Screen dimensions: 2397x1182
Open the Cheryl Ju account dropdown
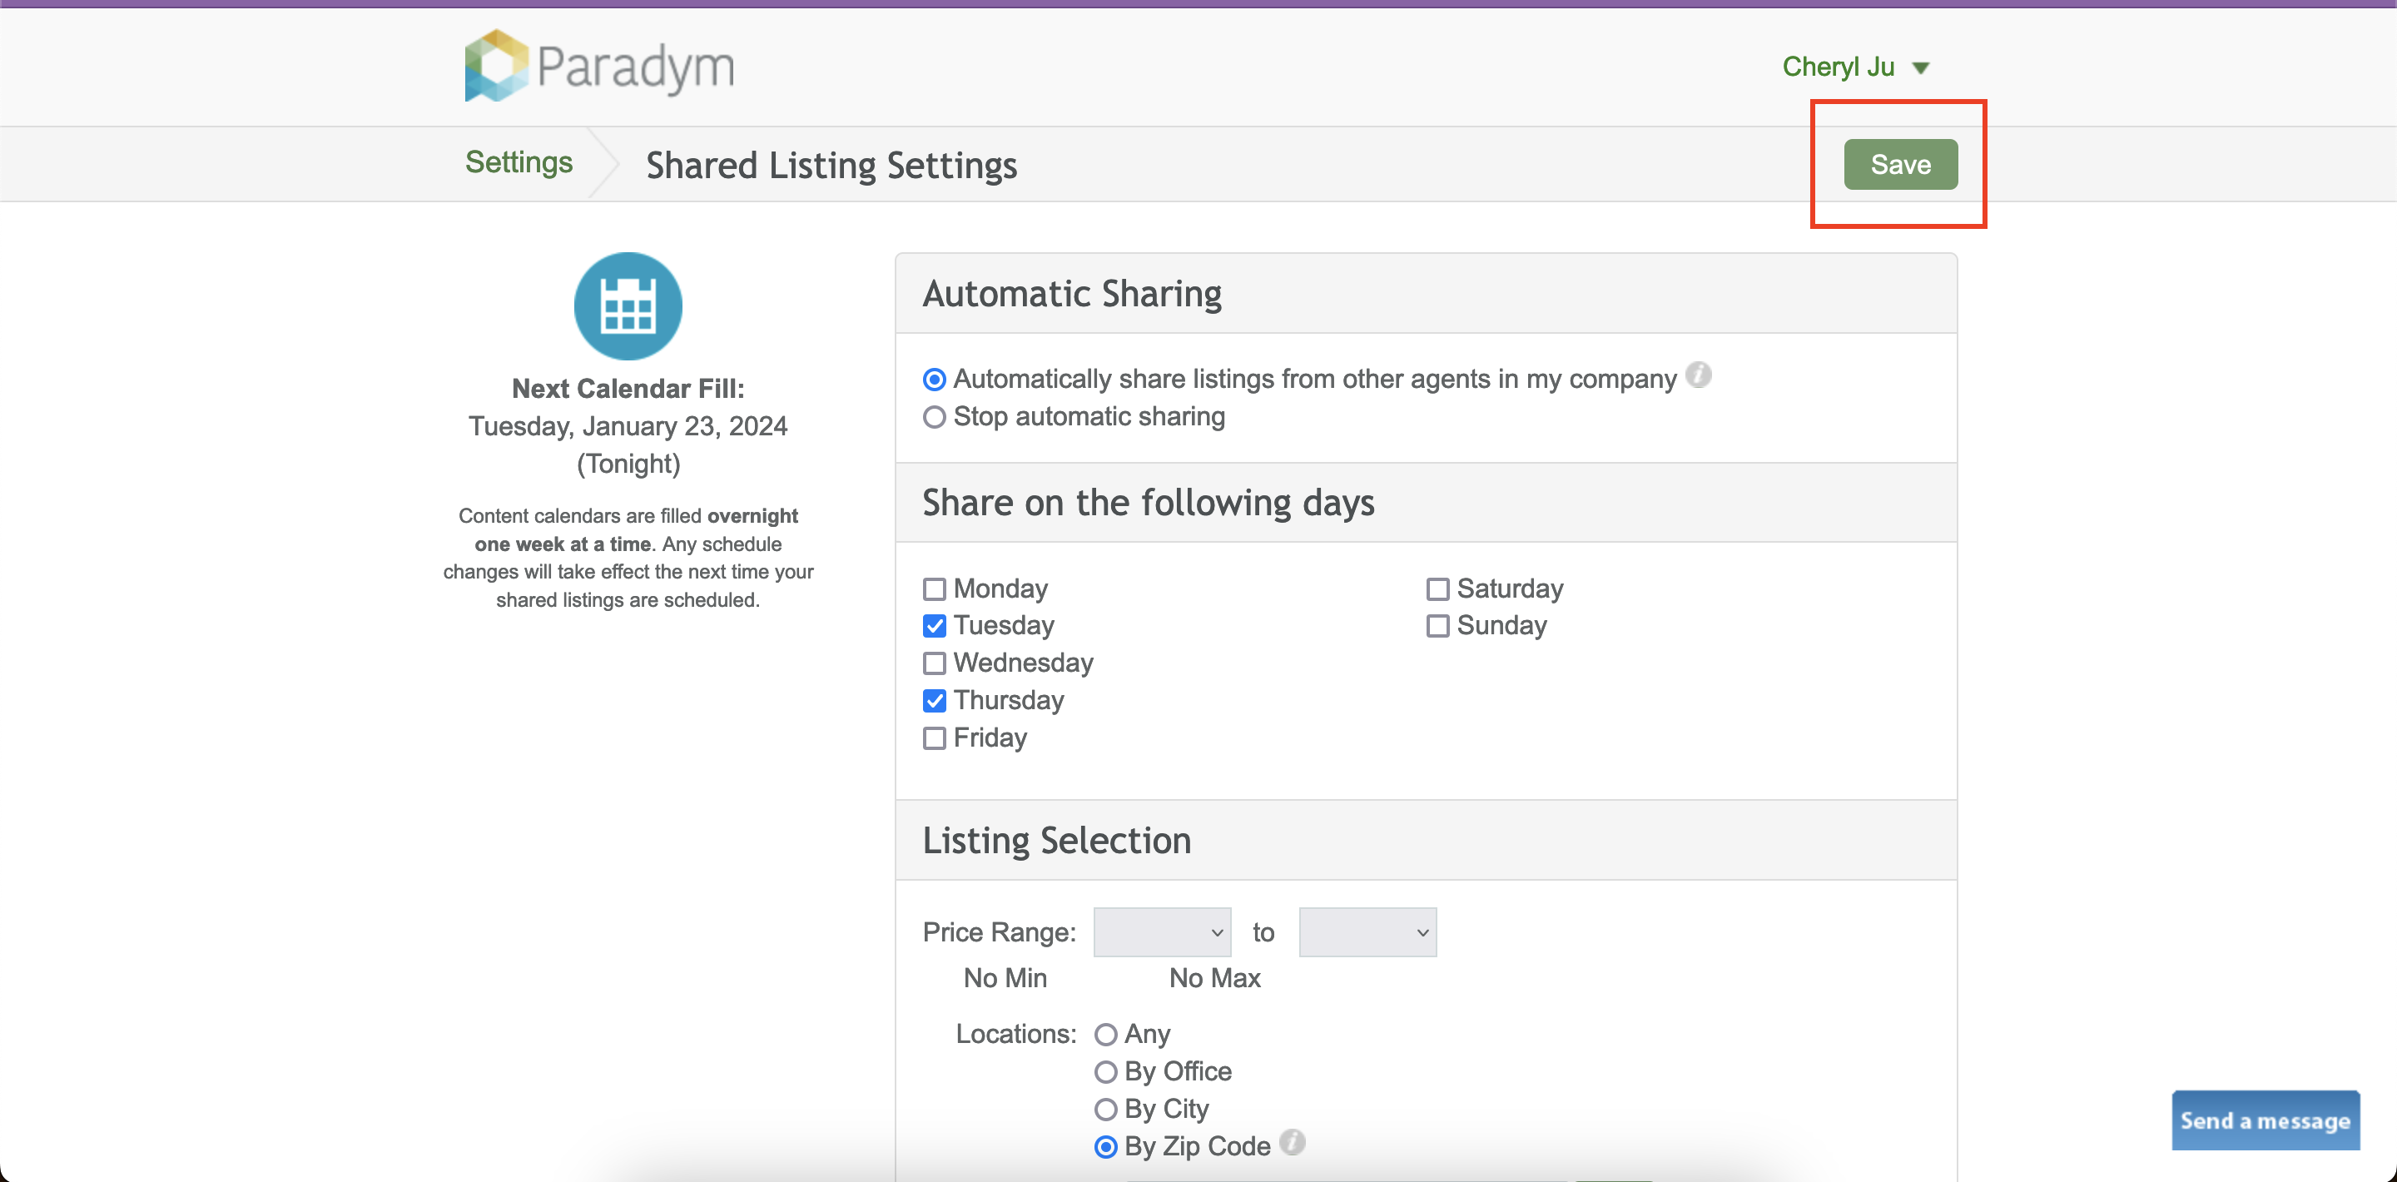[x=1854, y=67]
